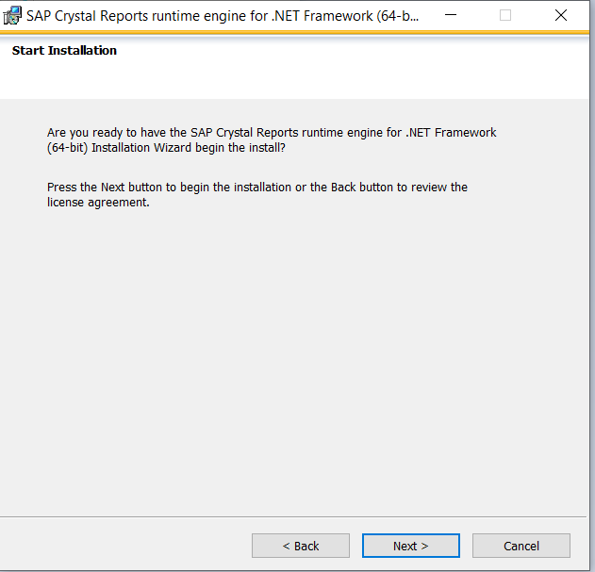Screen dimensions: 595x572
Task: Click the window title 'SAP Crystal Reports runtime engine'
Action: tap(223, 16)
